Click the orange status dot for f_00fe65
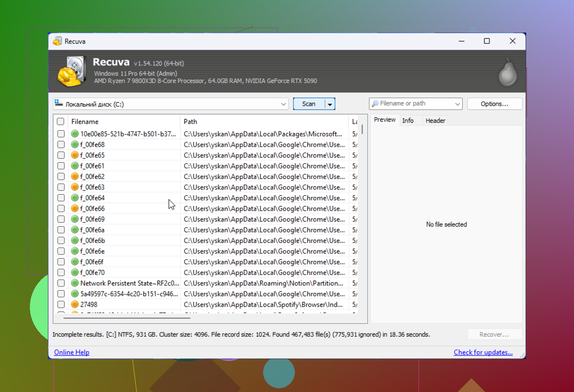The height and width of the screenshot is (392, 574). 75,155
